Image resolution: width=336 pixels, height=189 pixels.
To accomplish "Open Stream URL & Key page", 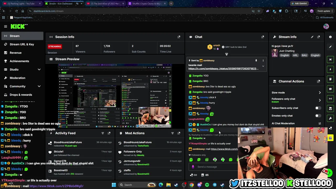I will click(x=22, y=44).
